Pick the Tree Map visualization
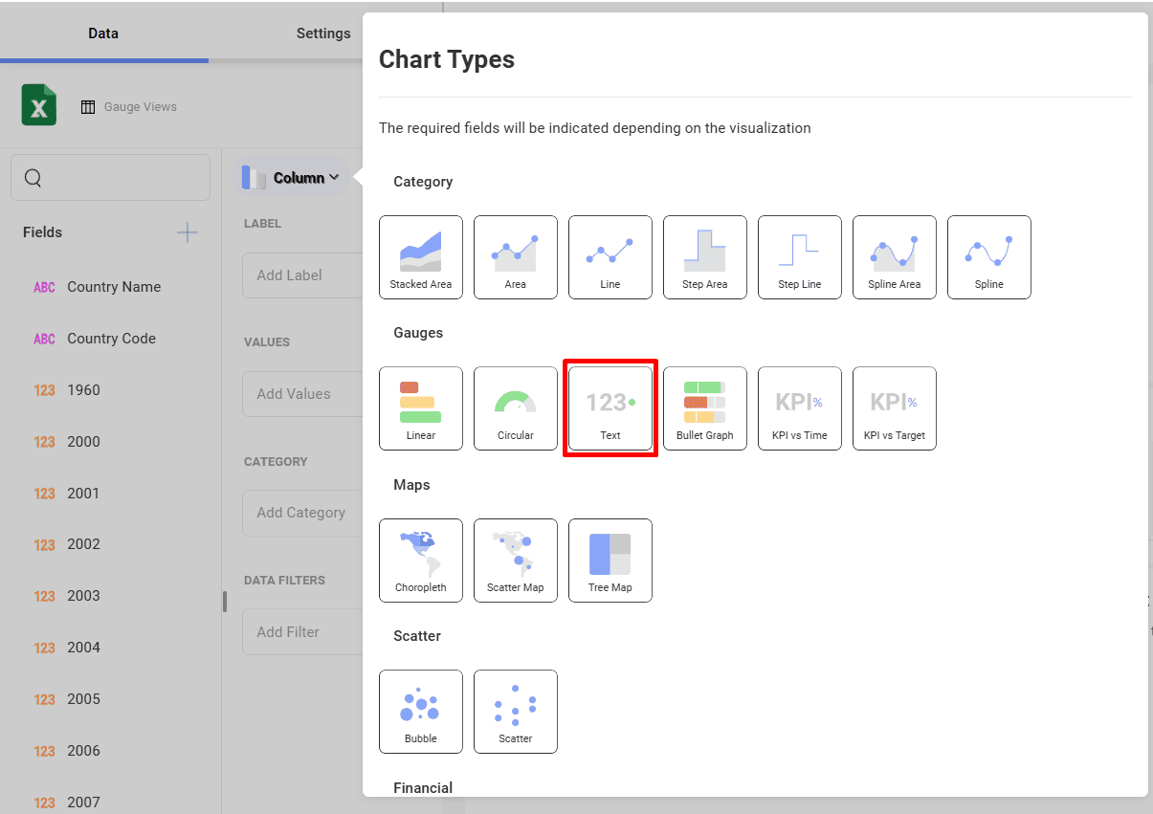Image resolution: width=1153 pixels, height=814 pixels. (610, 561)
